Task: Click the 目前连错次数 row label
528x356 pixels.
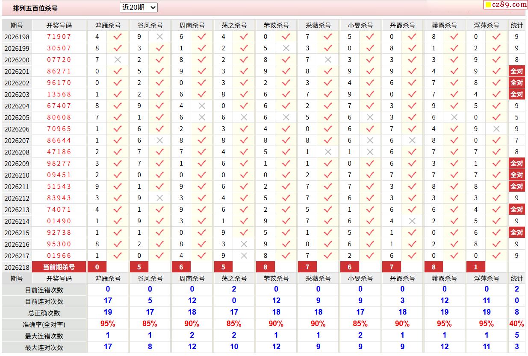Action: [44, 289]
